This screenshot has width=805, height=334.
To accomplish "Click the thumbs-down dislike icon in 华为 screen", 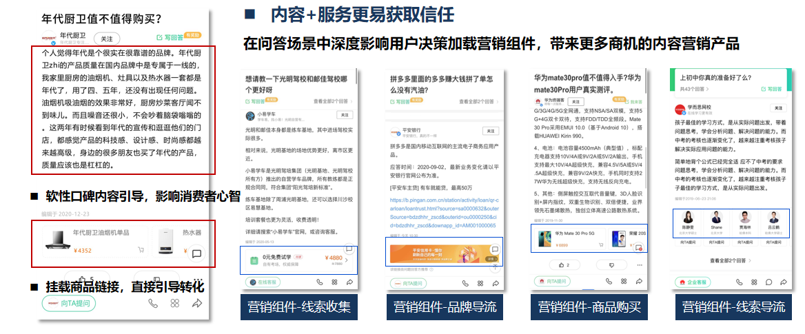I will tap(611, 264).
